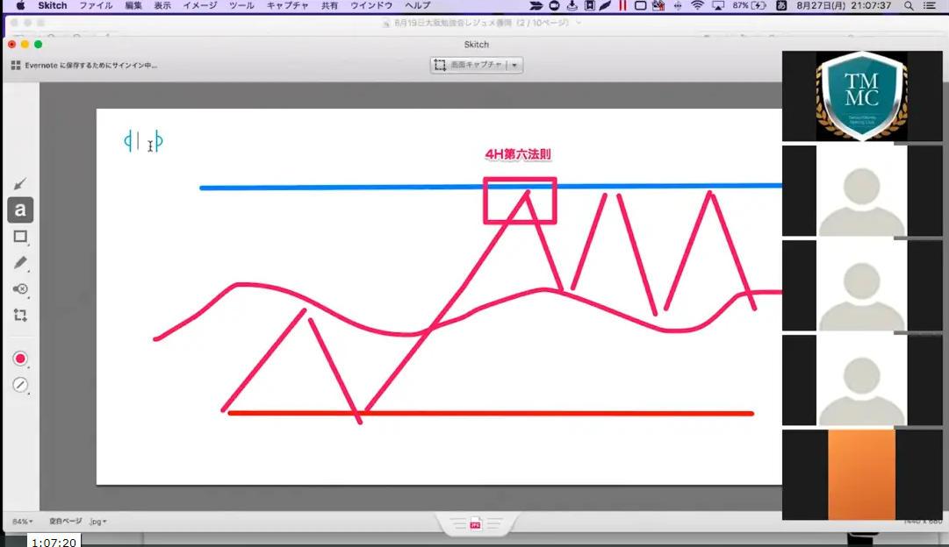This screenshot has width=949, height=547.
Task: Select the Text tool (a)
Action: (20, 210)
